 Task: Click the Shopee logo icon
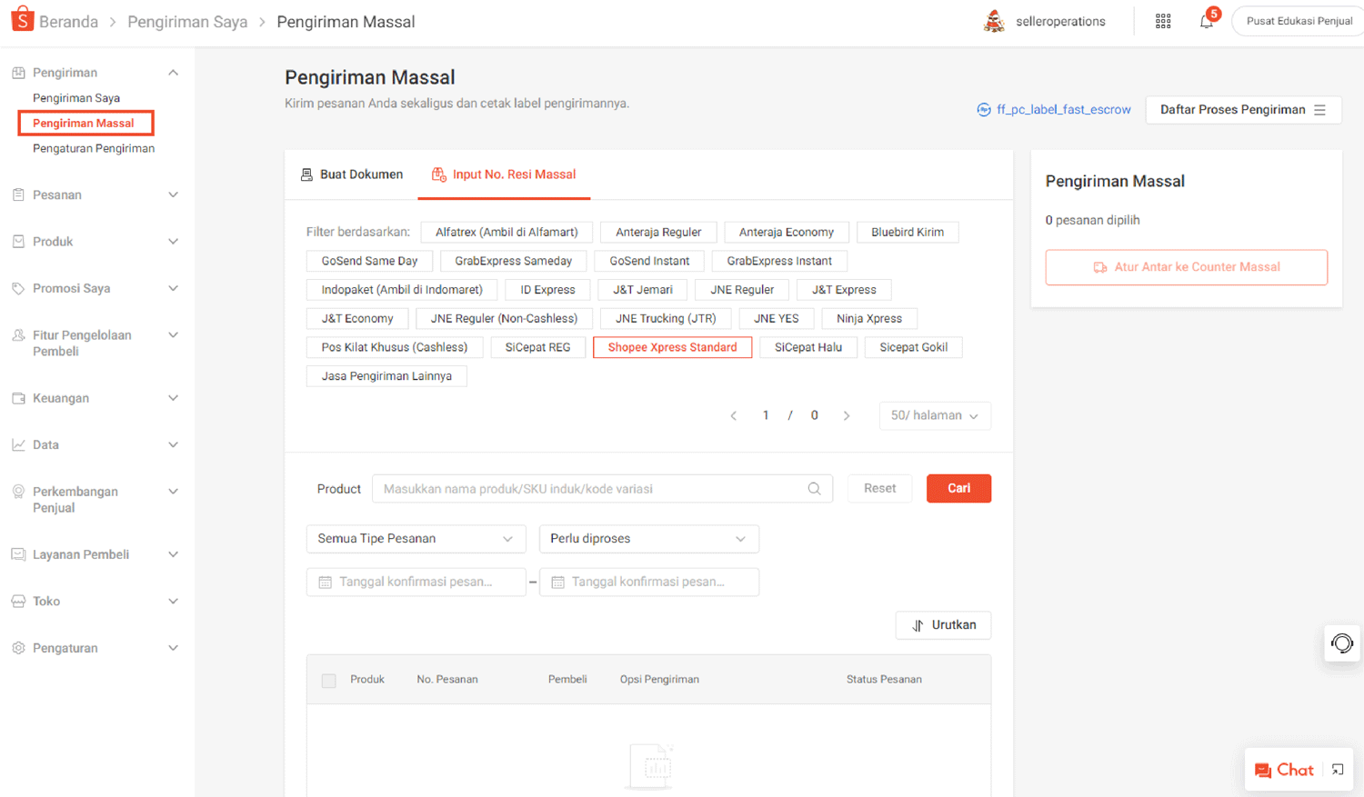(x=22, y=19)
